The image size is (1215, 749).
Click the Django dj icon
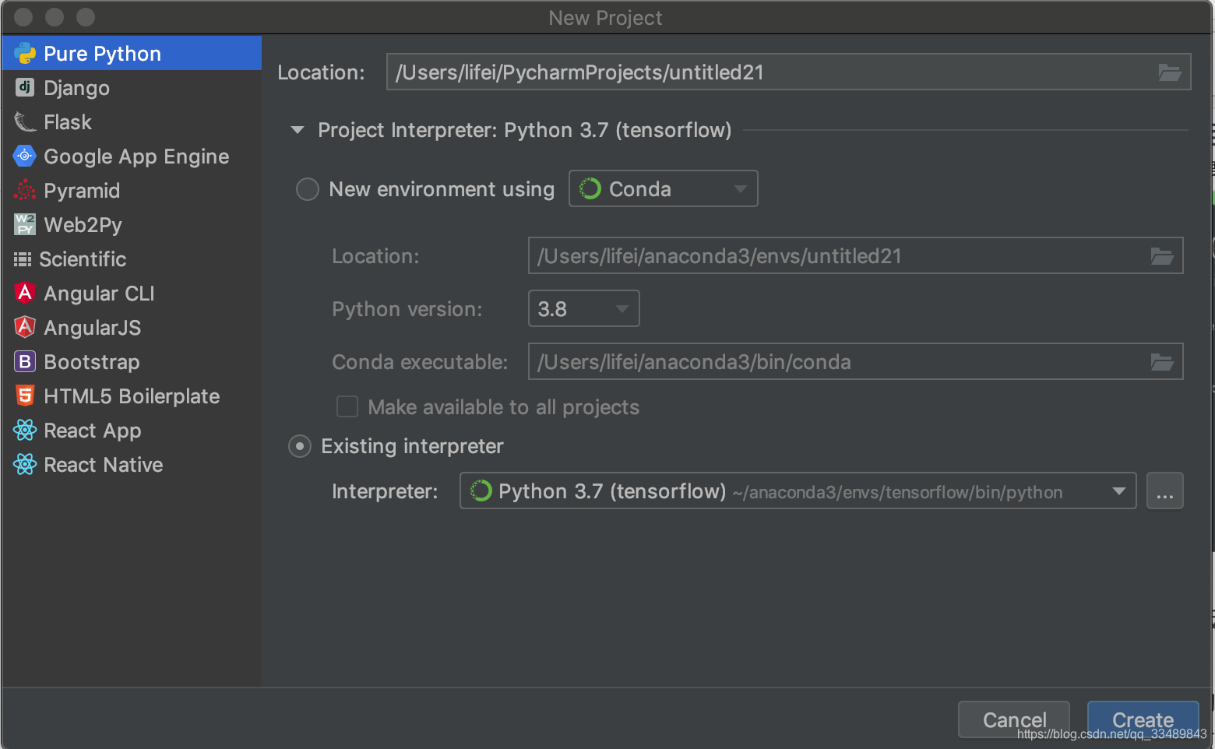25,87
